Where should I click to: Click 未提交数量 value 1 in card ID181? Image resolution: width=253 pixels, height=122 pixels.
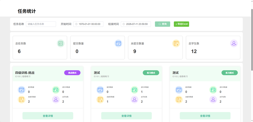point(108,101)
